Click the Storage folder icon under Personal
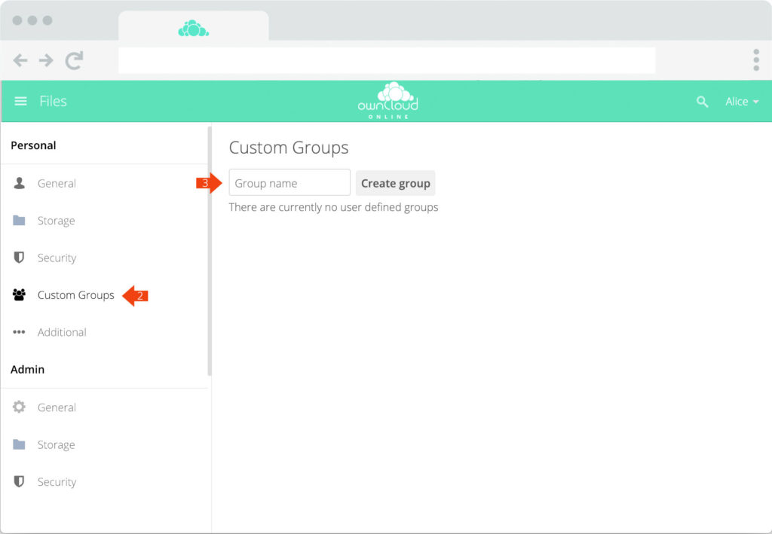The width and height of the screenshot is (772, 534). [x=18, y=220]
